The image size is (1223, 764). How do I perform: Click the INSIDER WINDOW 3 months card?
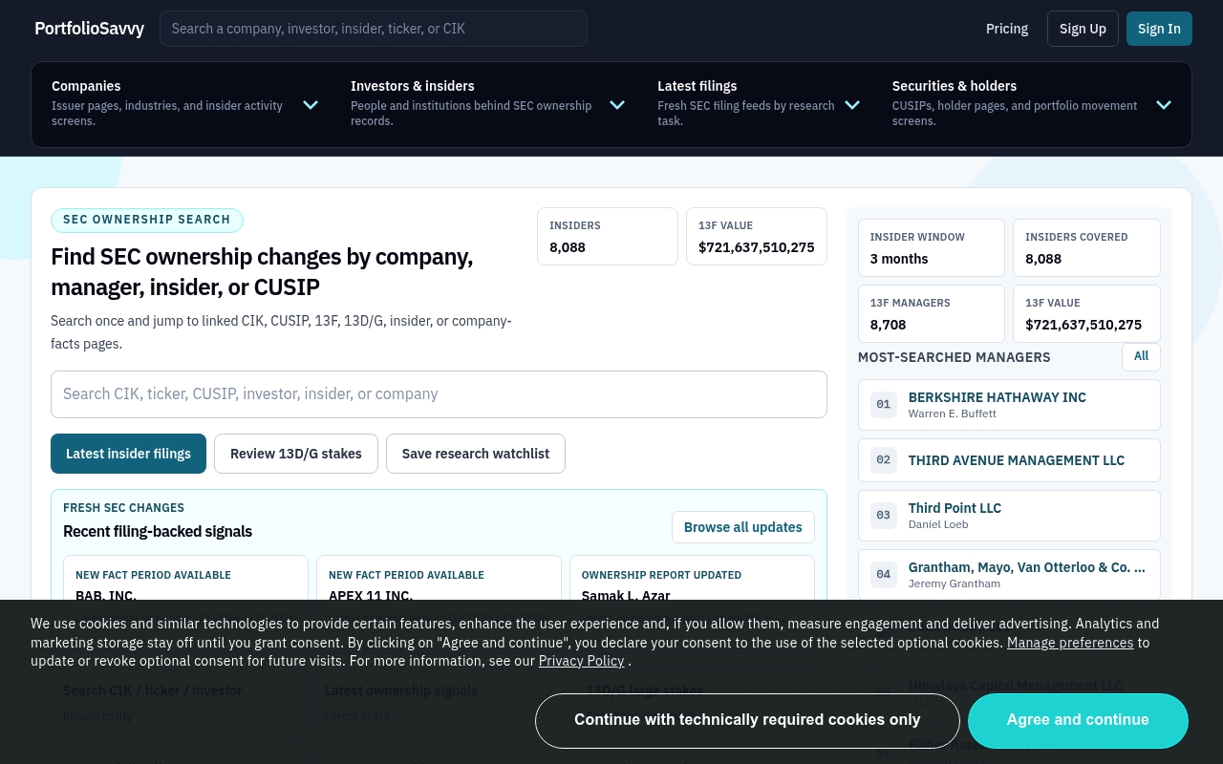pos(932,247)
